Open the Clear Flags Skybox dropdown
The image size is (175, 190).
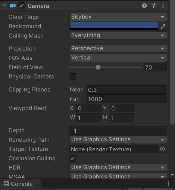click(x=118, y=17)
